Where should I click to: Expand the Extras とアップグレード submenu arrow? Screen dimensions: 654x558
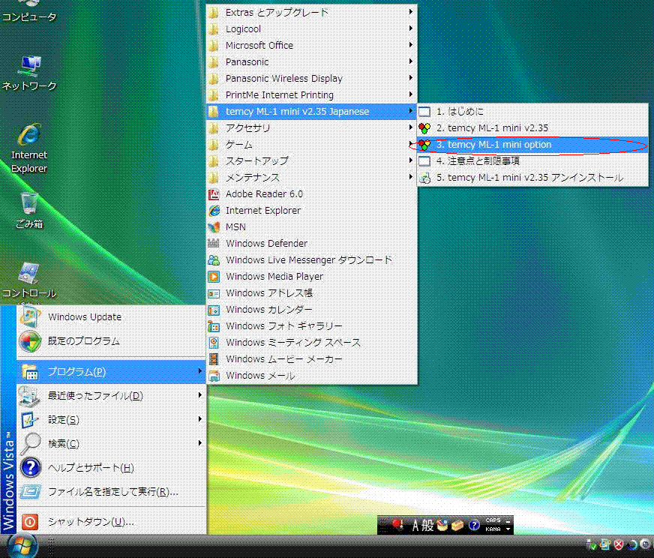point(411,12)
